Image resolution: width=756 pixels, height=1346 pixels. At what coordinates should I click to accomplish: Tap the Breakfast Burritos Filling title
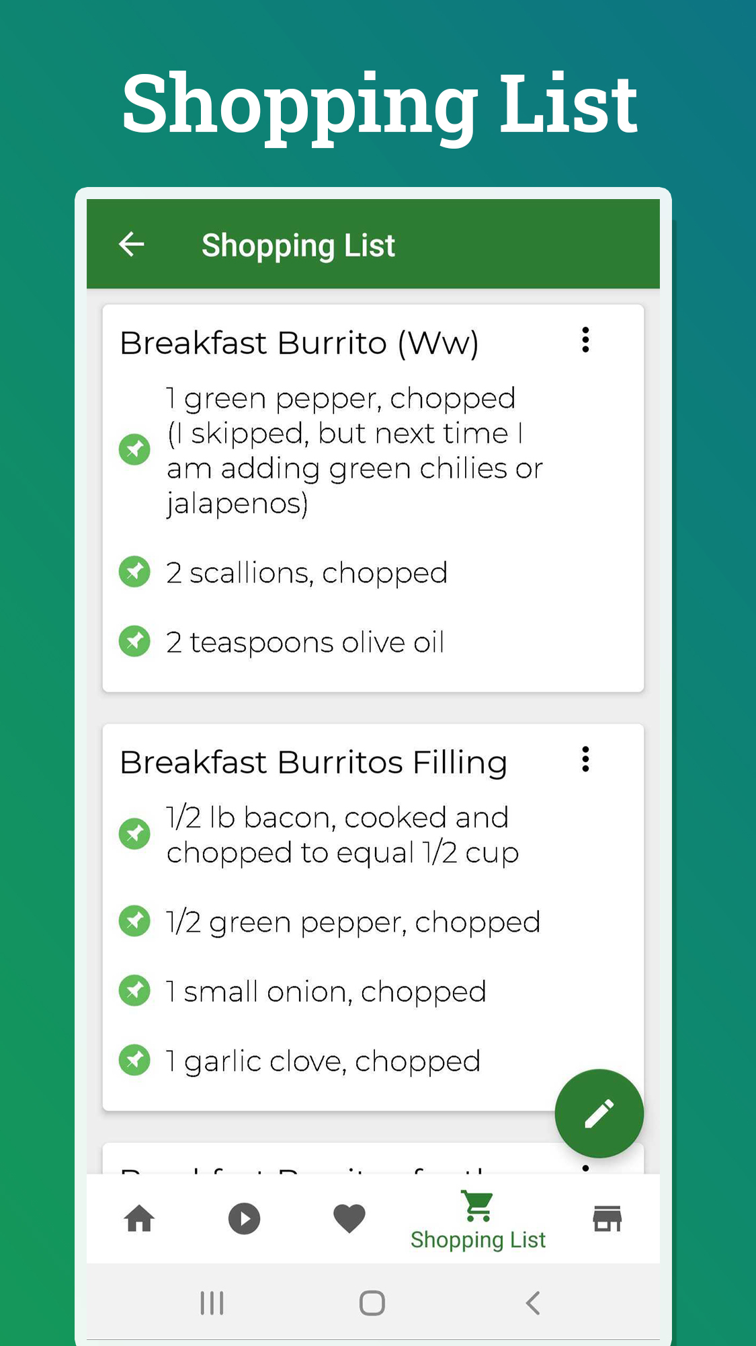313,763
